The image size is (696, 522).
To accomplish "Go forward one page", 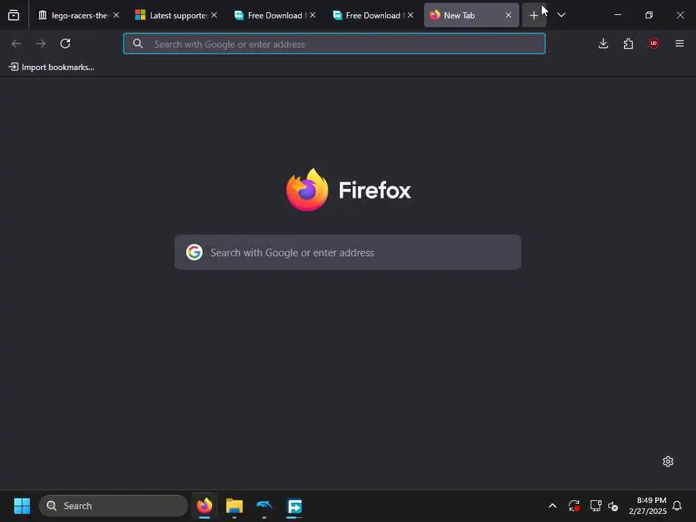I will pyautogui.click(x=41, y=43).
